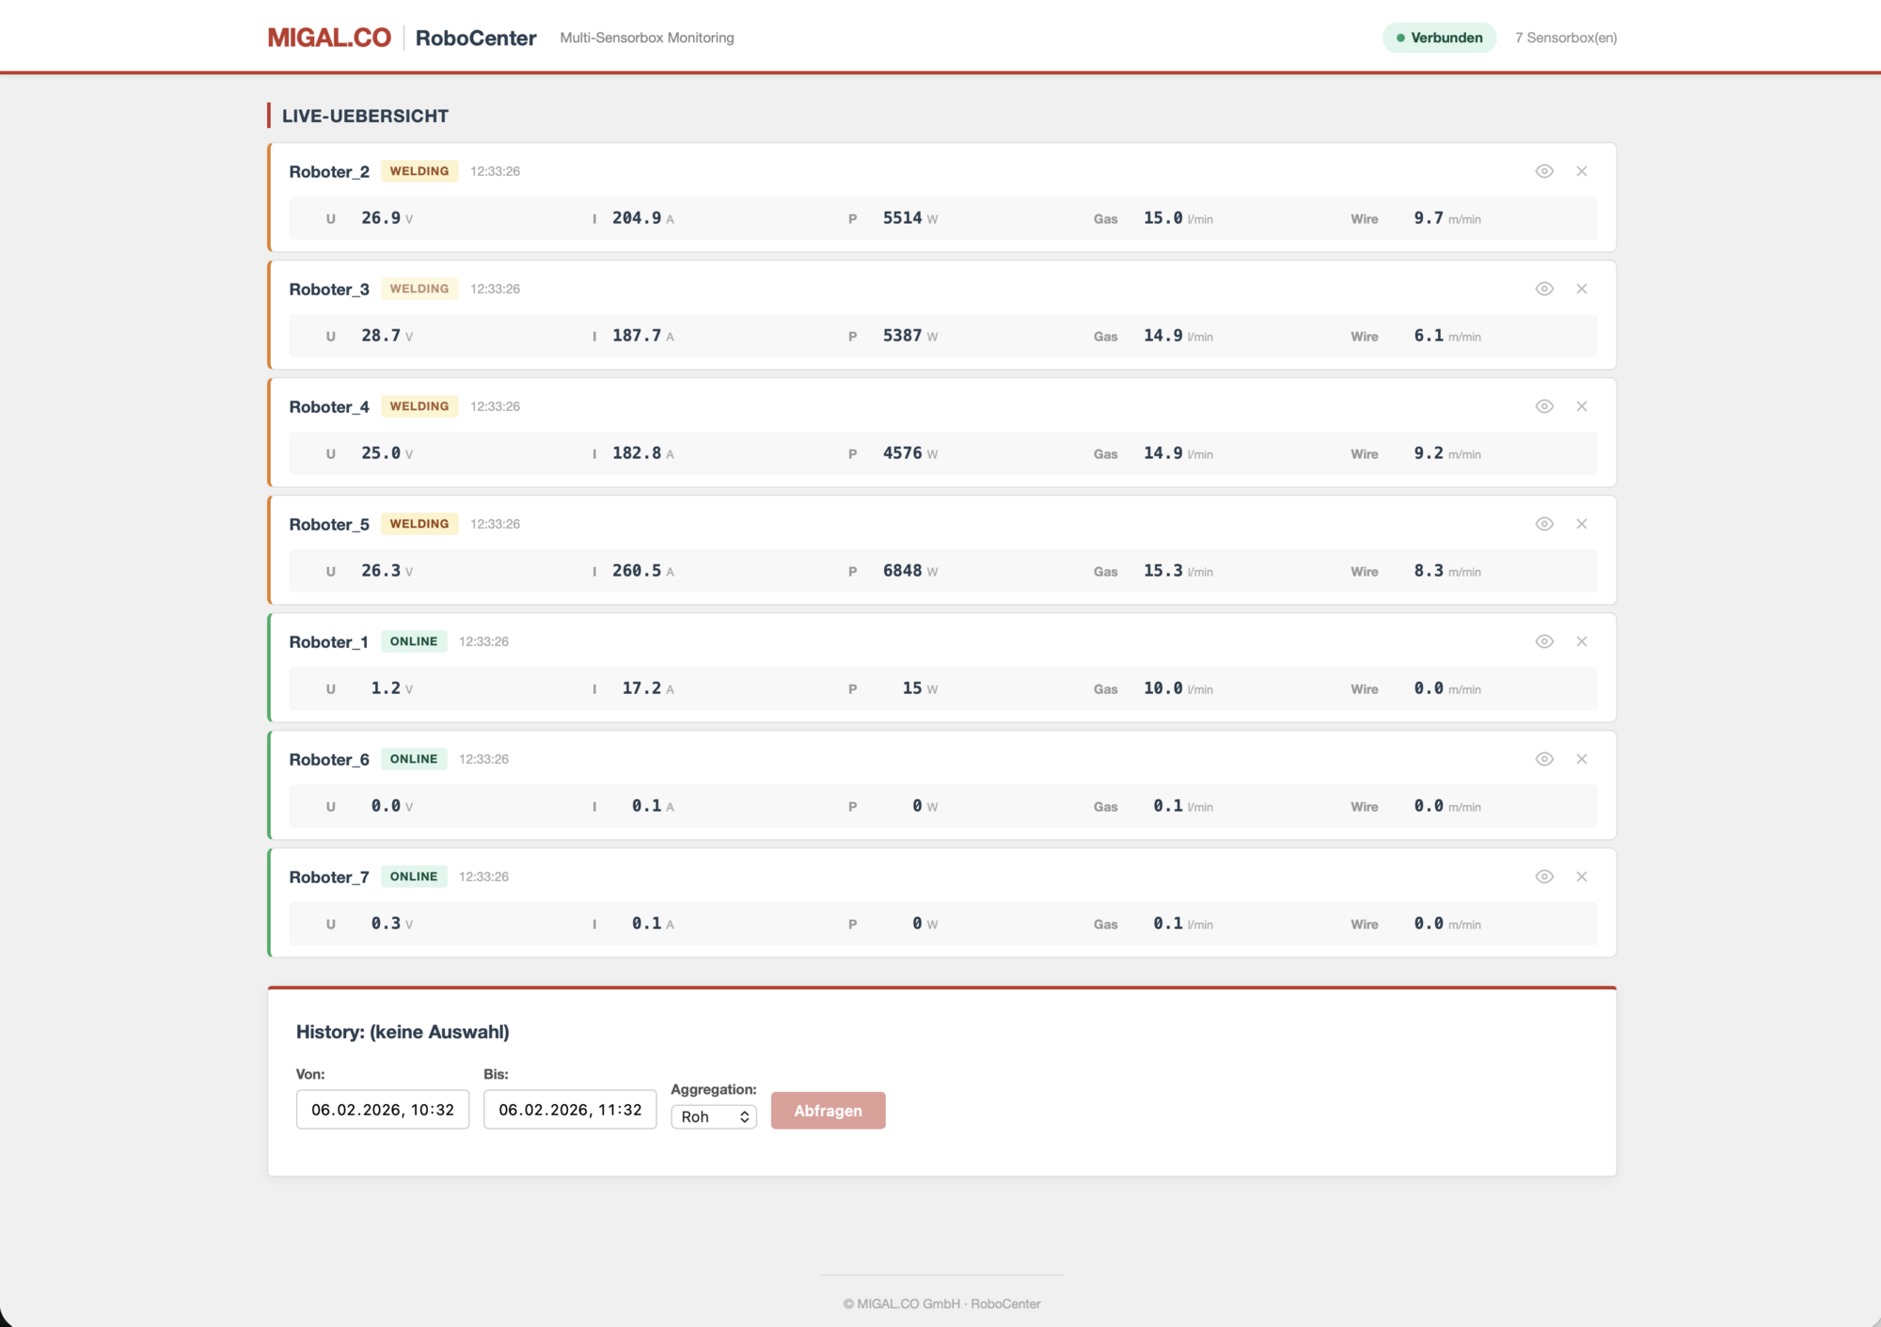The width and height of the screenshot is (1881, 1327).
Task: Remove Roboter_2 with its X icon
Action: [x=1582, y=171]
